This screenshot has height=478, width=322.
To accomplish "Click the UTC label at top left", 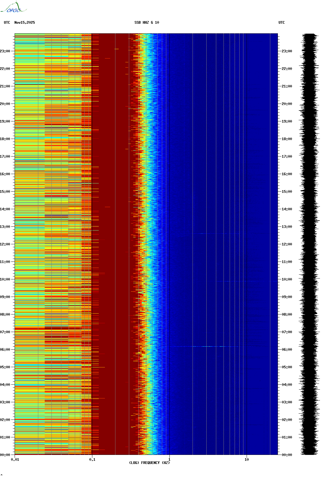I will pyautogui.click(x=7, y=23).
